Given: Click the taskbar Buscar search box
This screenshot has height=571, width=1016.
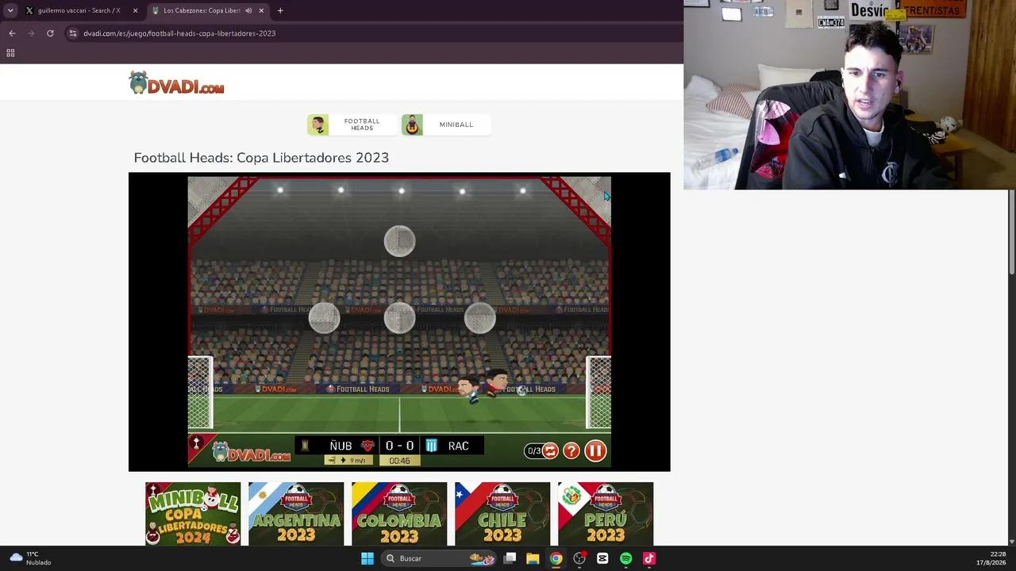Looking at the screenshot, I should click(438, 558).
